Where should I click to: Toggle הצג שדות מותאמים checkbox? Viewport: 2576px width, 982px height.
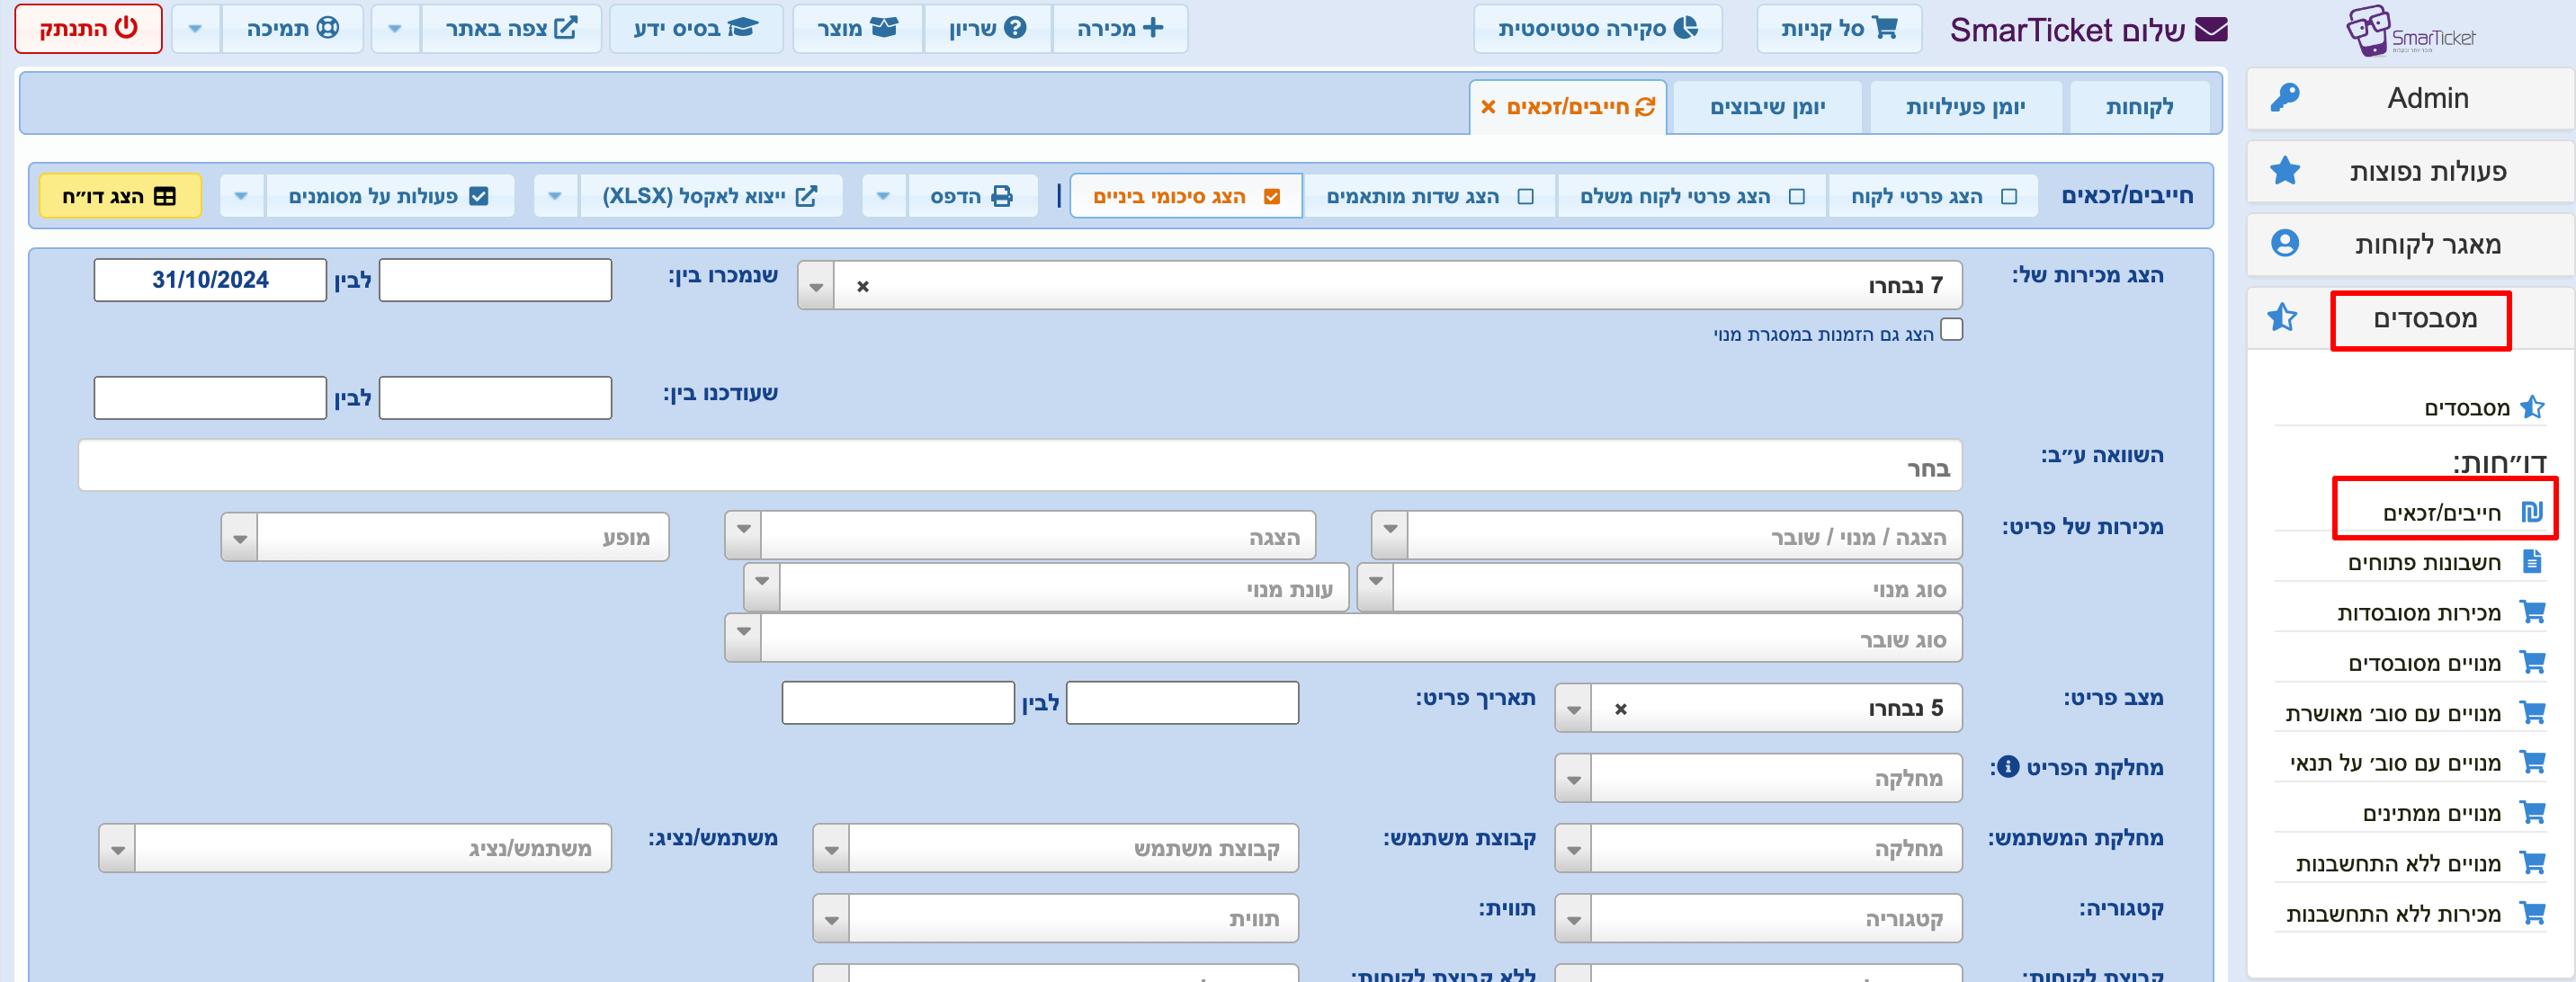[x=1525, y=197]
